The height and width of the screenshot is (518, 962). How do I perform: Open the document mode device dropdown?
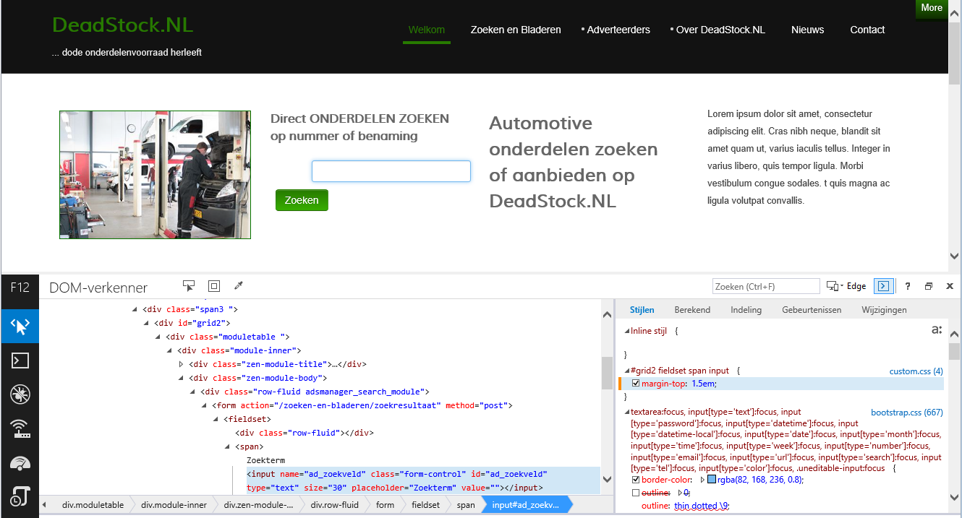tap(835, 286)
